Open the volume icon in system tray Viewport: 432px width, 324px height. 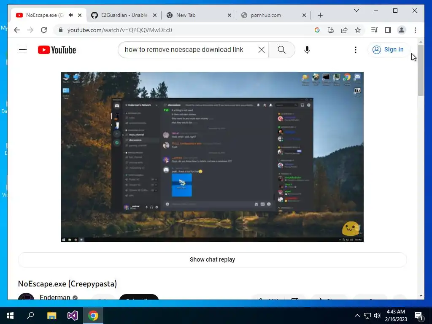377,316
